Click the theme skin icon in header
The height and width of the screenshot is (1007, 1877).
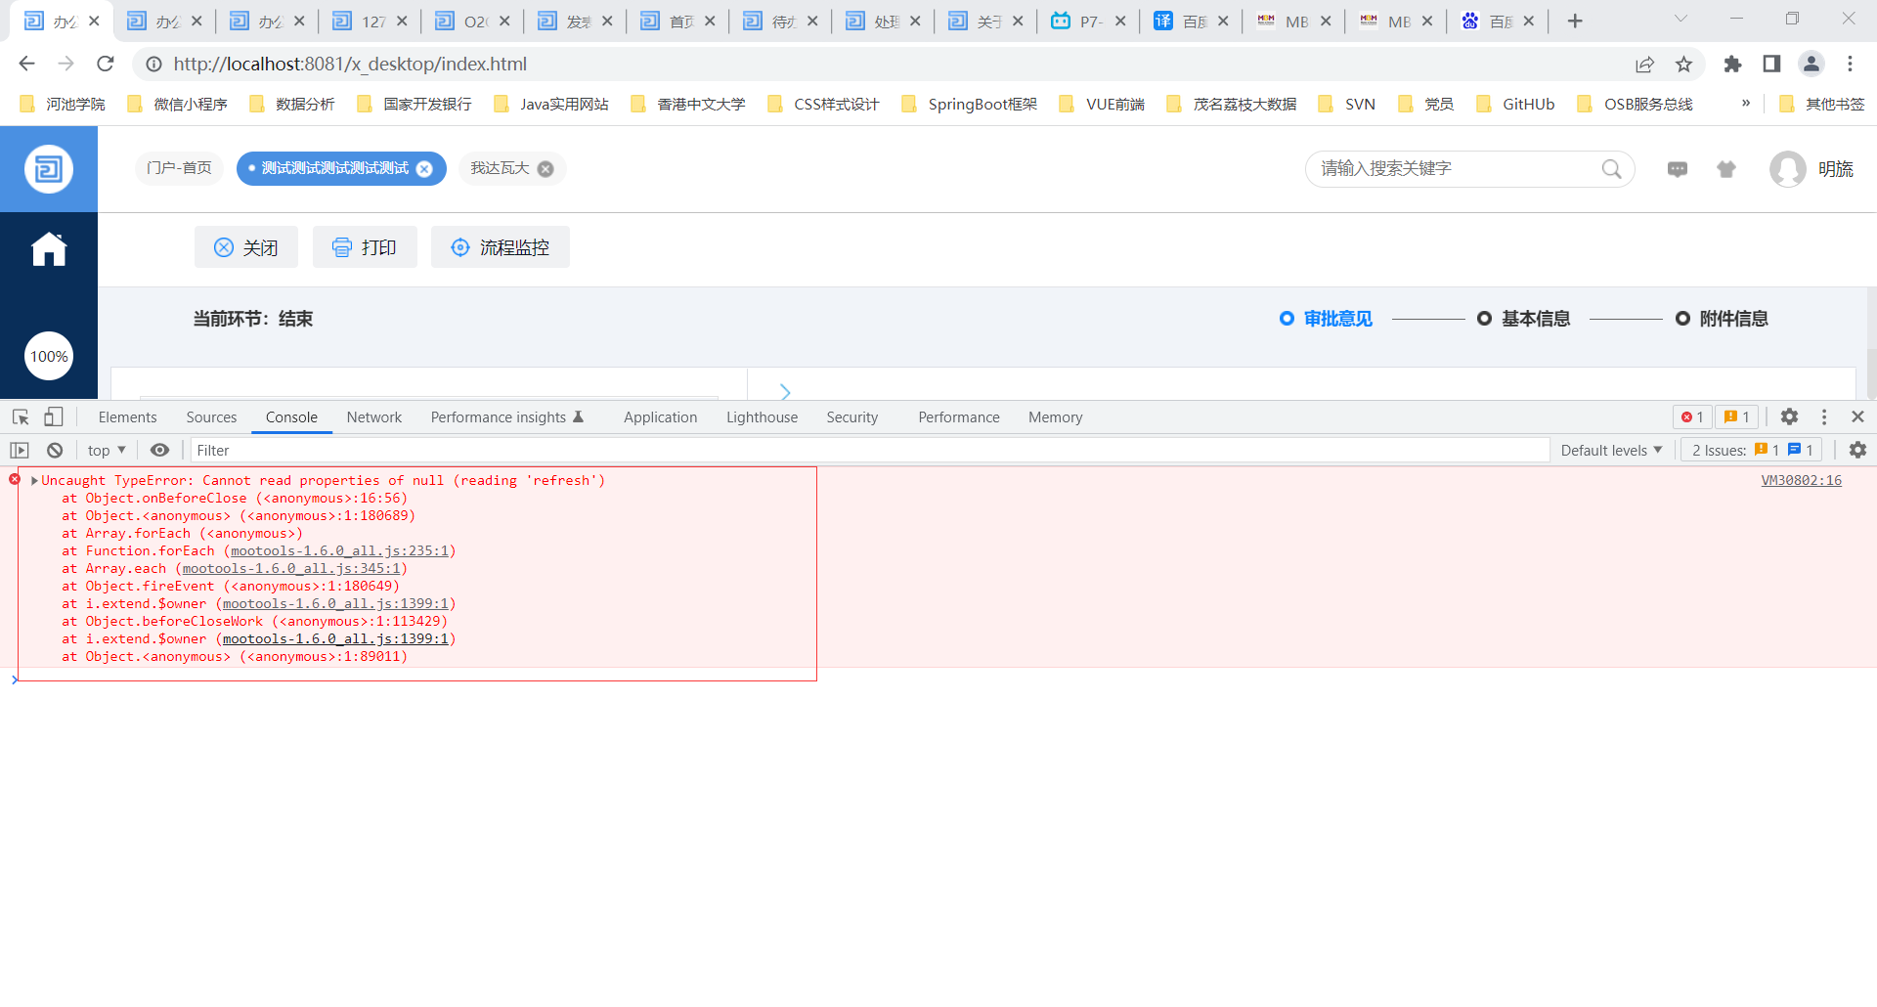(1726, 169)
